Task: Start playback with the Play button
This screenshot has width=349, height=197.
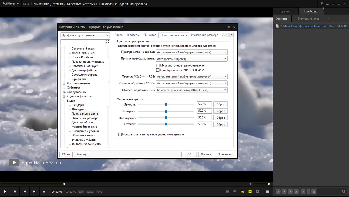Action: click(x=5, y=191)
